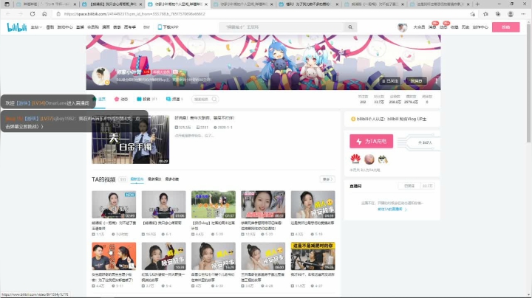Open the video thumbnail with NEW badge

coord(114,204)
